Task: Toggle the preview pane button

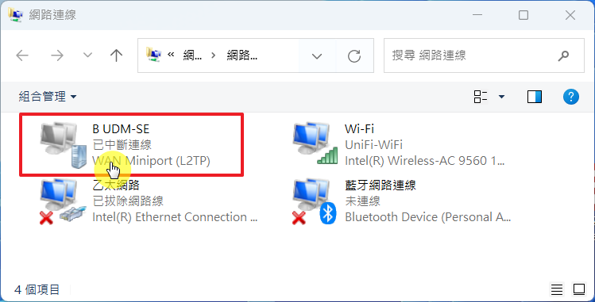Action: coord(535,97)
